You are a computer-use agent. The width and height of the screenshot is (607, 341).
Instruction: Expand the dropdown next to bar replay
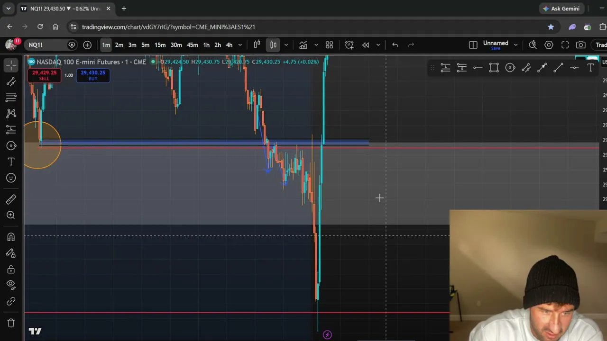point(378,45)
